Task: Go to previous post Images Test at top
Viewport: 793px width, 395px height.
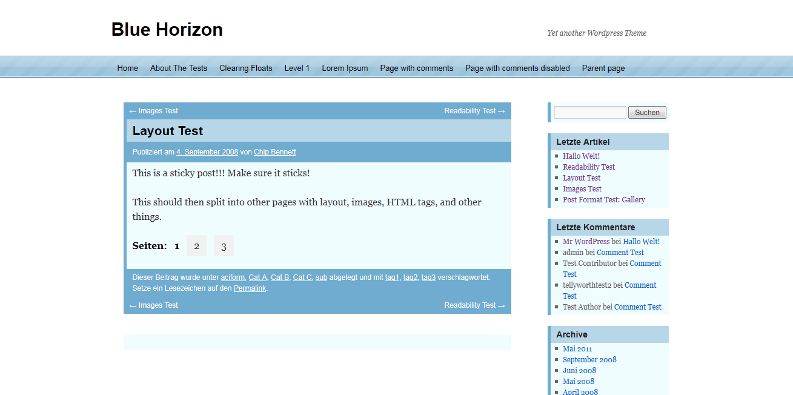Action: [154, 111]
